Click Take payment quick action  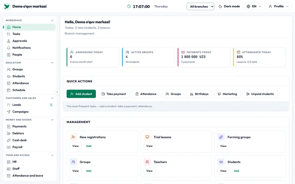114,94
